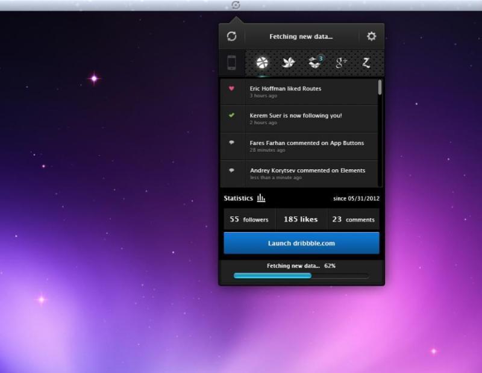Image resolution: width=482 pixels, height=373 pixels.
Task: Switch to the active Dribbble feed tab
Action: click(x=262, y=61)
